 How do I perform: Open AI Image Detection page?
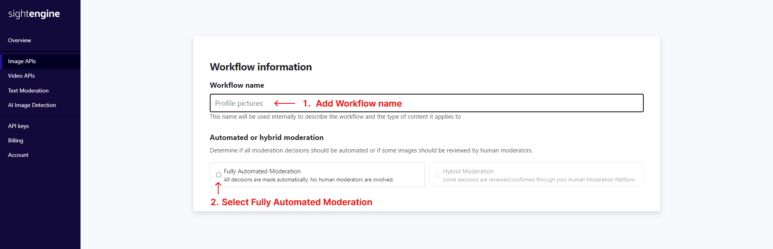(32, 105)
